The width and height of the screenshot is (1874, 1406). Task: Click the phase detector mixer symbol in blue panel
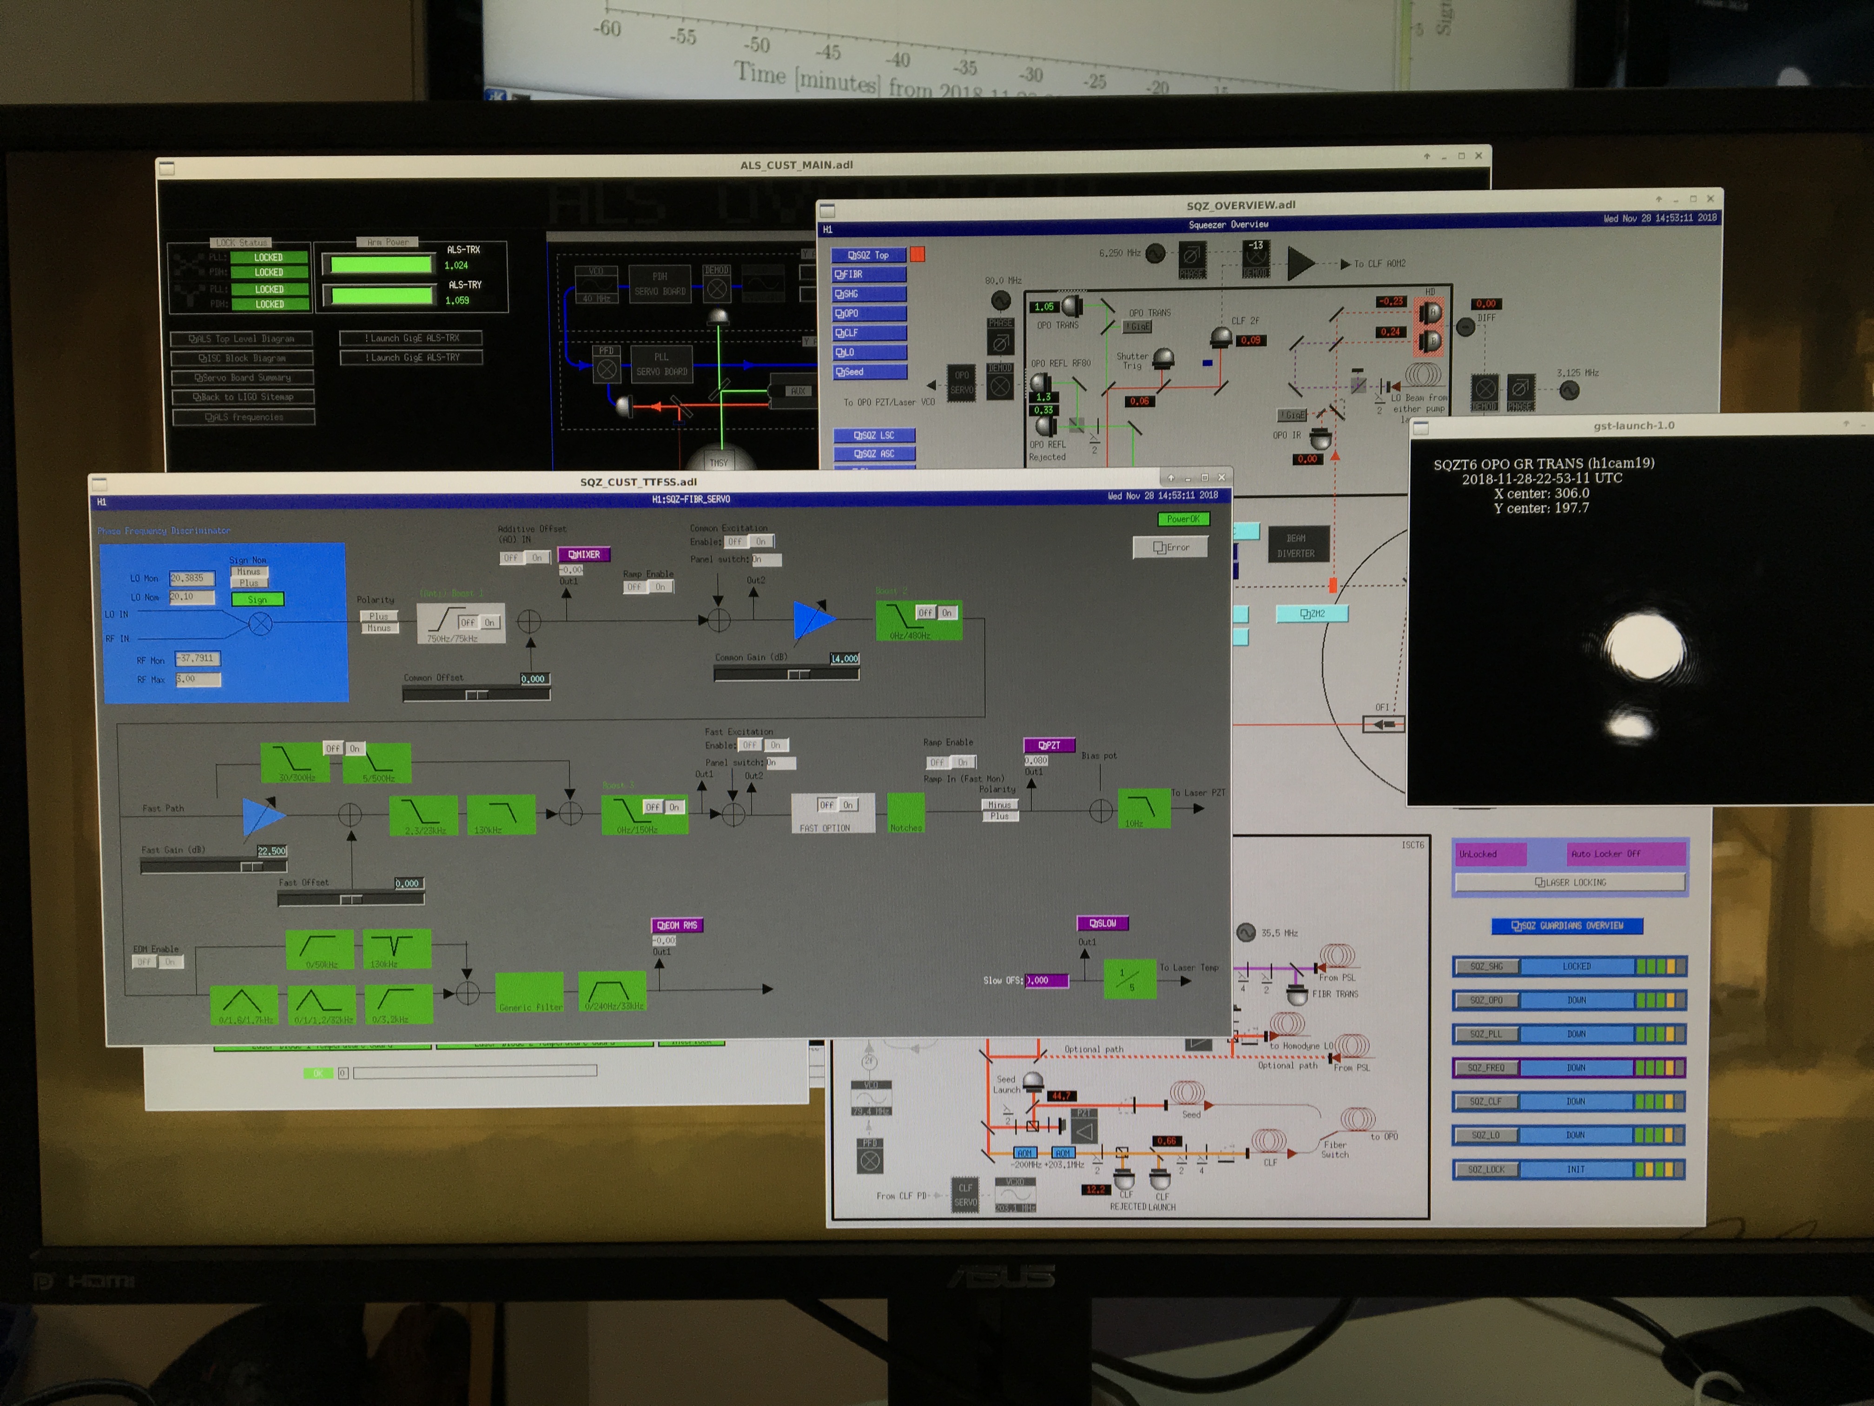(x=260, y=624)
